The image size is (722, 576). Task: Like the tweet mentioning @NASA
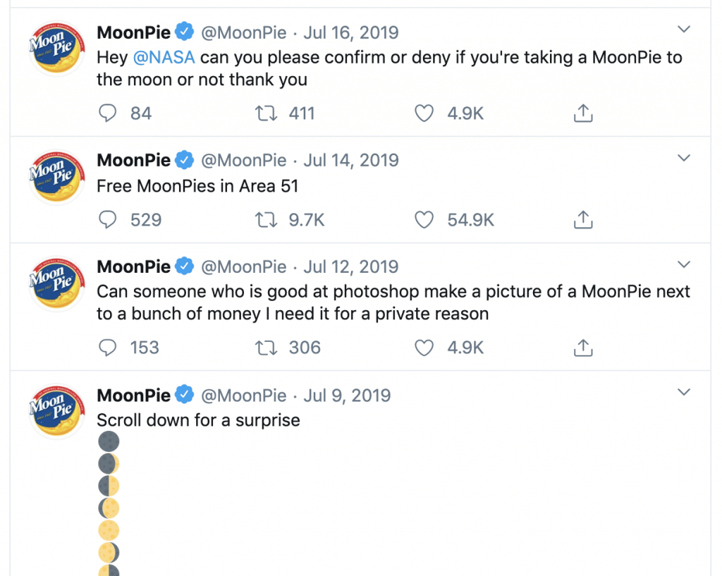(x=424, y=114)
